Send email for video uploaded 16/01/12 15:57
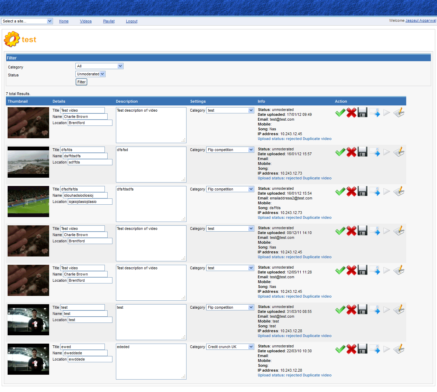 pos(375,152)
